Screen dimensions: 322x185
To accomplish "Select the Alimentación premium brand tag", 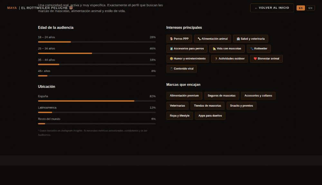I will coord(184,96).
